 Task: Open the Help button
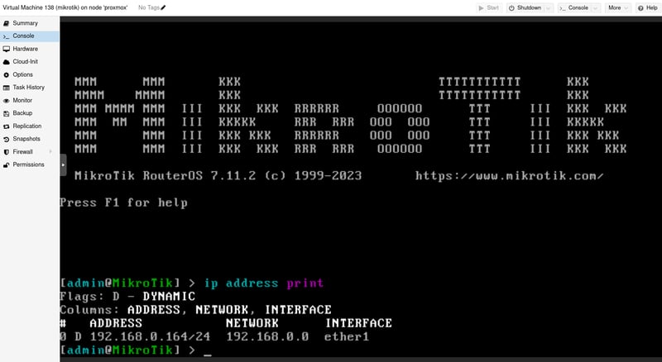[x=648, y=8]
